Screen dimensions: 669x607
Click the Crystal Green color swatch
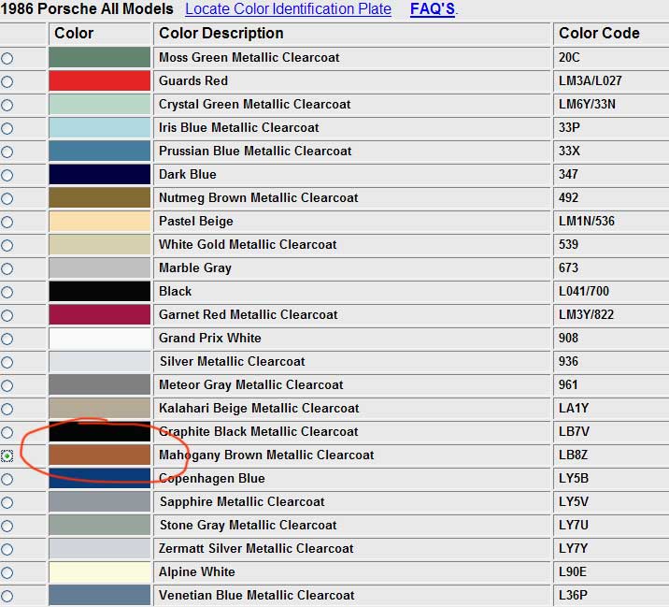pos(100,104)
